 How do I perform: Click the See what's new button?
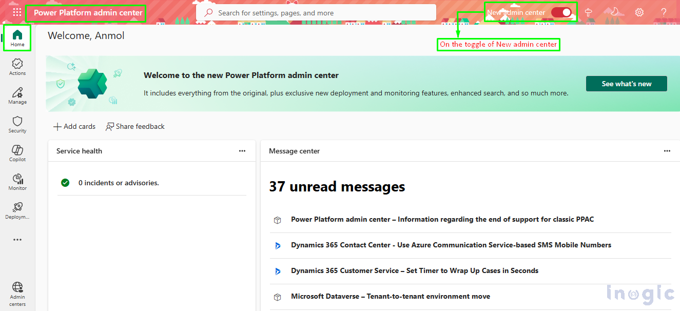627,84
